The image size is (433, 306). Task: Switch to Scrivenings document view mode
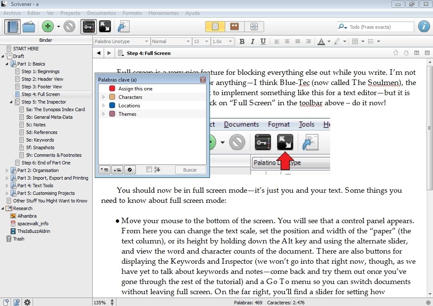pyautogui.click(x=215, y=27)
